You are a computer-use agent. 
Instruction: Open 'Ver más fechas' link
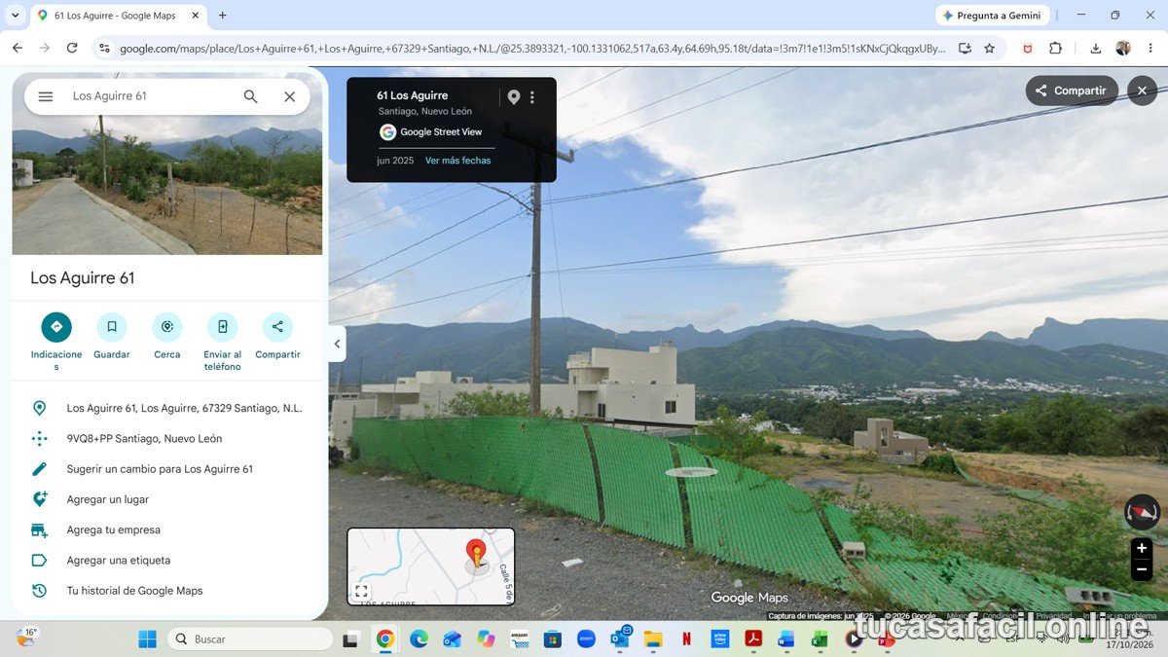click(x=457, y=161)
